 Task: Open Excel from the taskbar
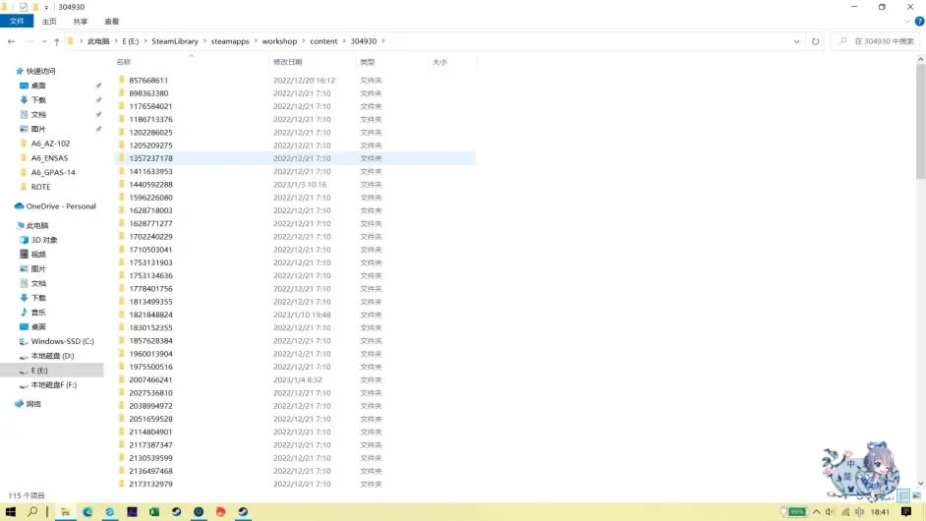pyautogui.click(x=154, y=512)
